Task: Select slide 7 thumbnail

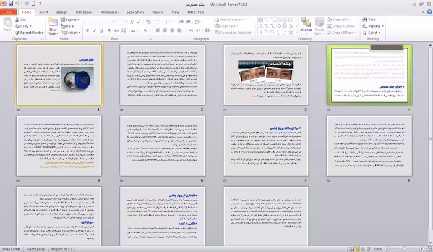Action: click(x=266, y=146)
